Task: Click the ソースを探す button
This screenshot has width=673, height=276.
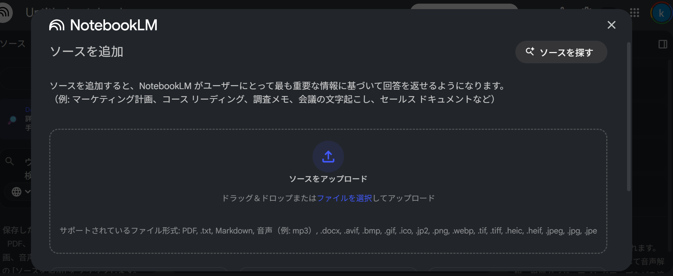Action: click(x=561, y=52)
